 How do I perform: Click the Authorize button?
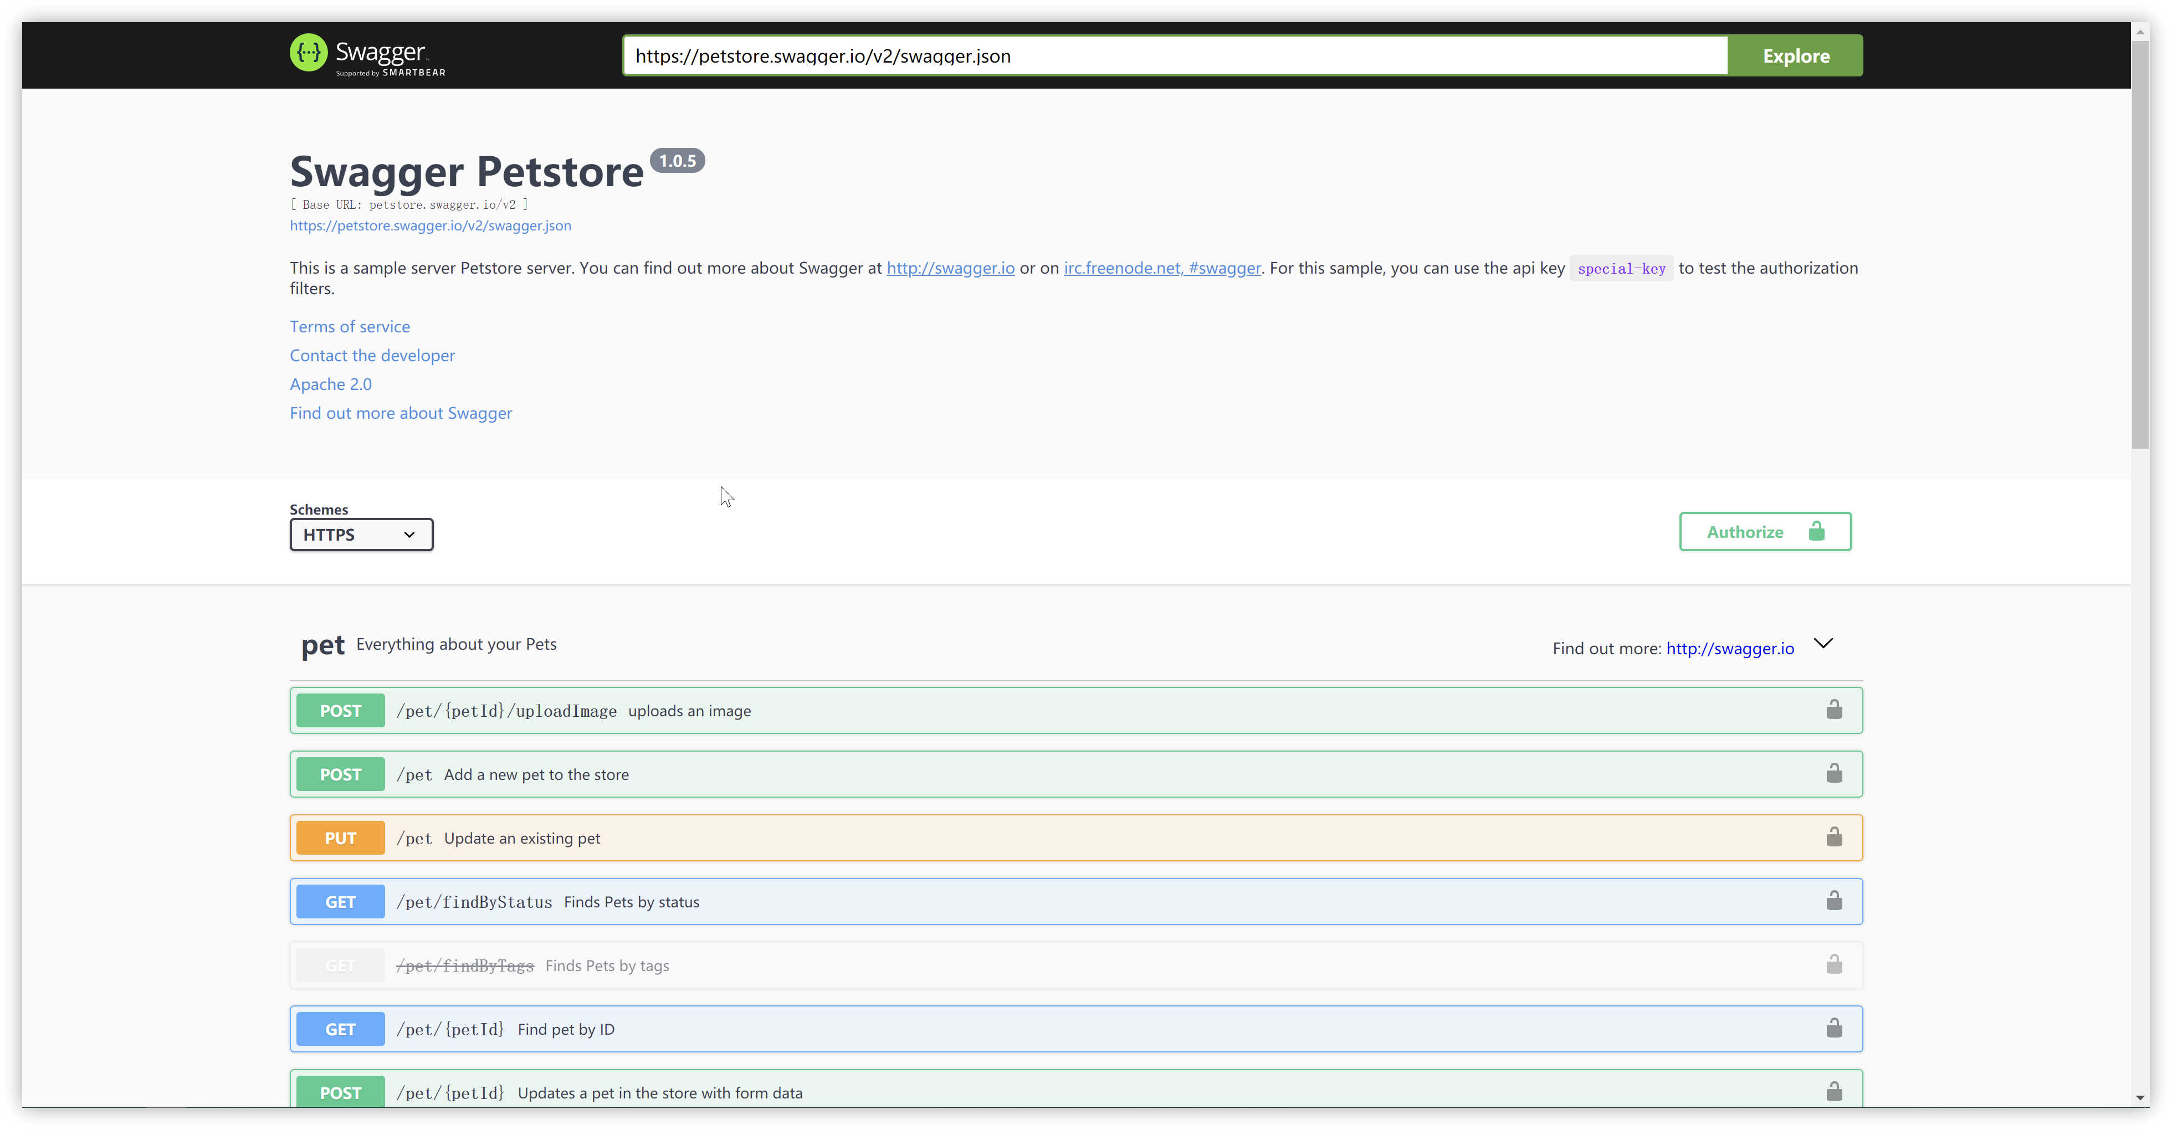click(1764, 532)
